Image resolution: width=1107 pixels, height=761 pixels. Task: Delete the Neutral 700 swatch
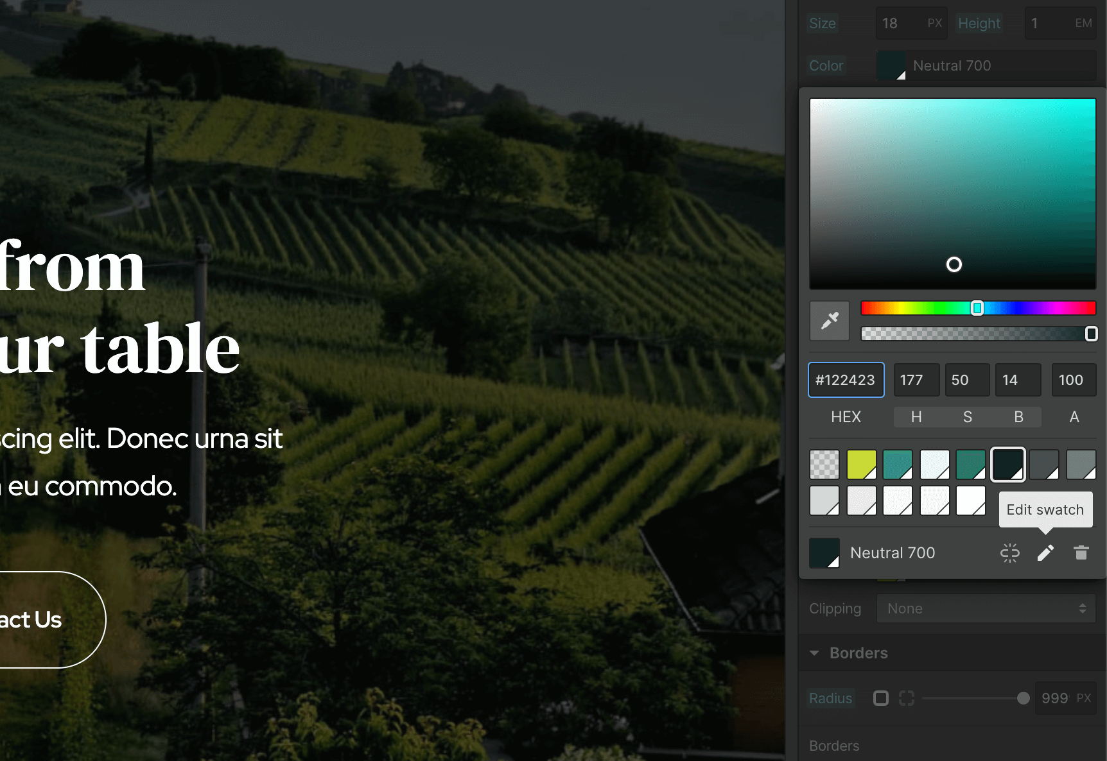[1081, 552]
